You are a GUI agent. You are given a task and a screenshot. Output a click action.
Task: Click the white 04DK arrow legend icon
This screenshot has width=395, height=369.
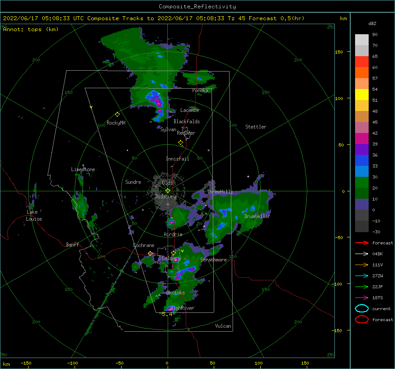tap(362, 254)
